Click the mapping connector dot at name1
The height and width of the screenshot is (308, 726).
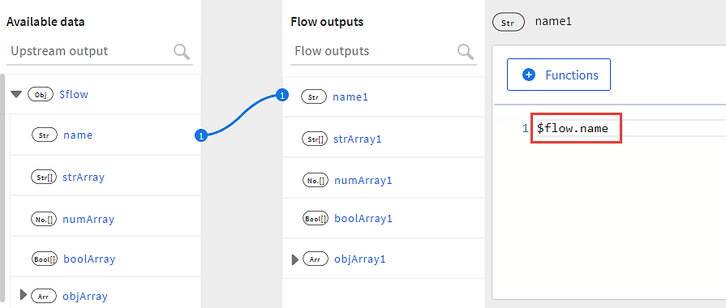[282, 96]
